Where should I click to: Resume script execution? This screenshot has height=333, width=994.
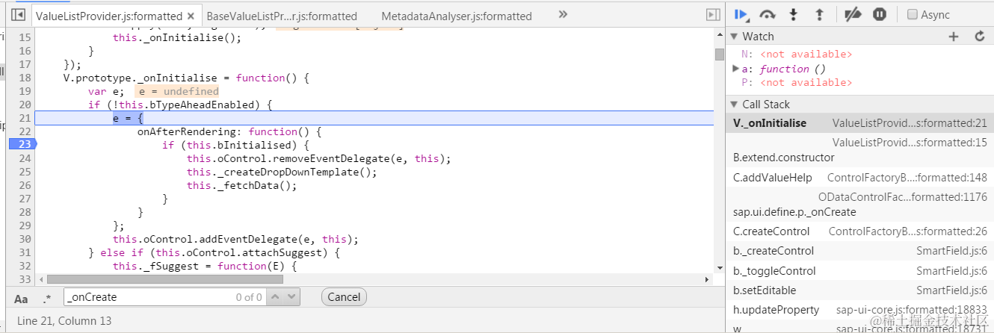(741, 14)
